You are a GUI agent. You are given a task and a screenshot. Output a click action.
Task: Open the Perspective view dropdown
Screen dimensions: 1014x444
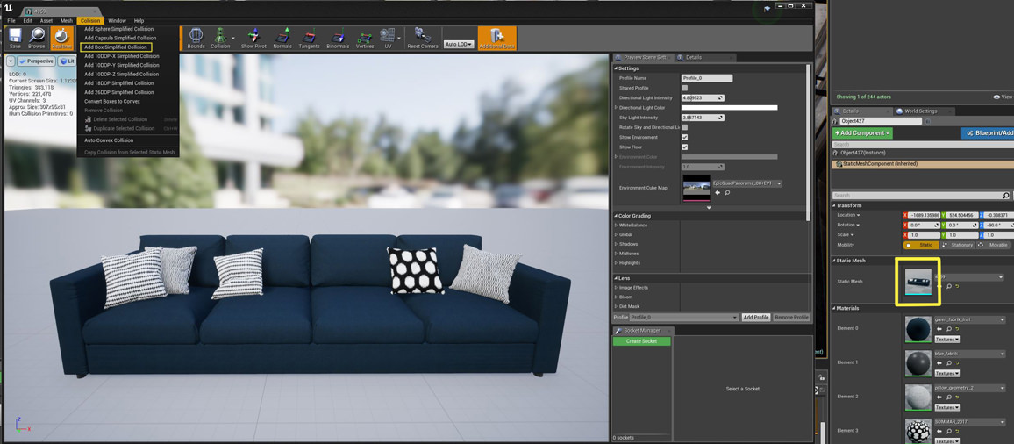(36, 61)
